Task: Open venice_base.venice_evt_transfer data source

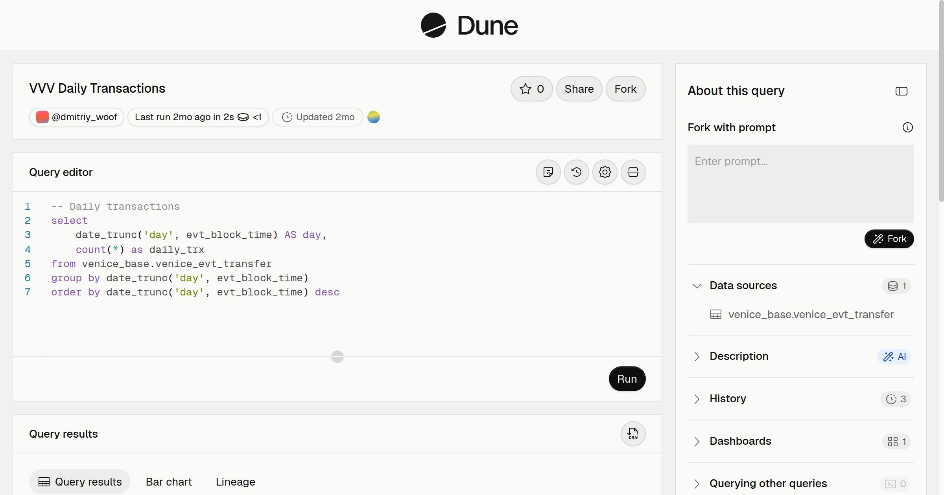Action: (x=811, y=315)
